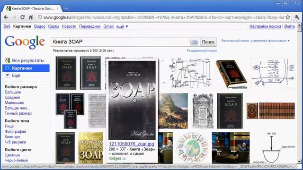Open the Tower of Babel painting thumbnail

[173, 111]
